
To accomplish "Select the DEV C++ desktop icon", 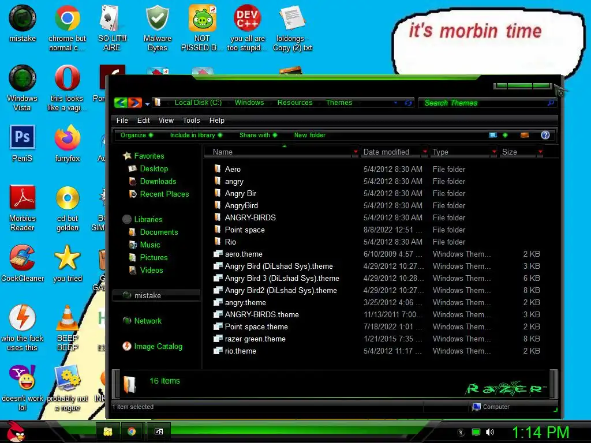I will (247, 28).
